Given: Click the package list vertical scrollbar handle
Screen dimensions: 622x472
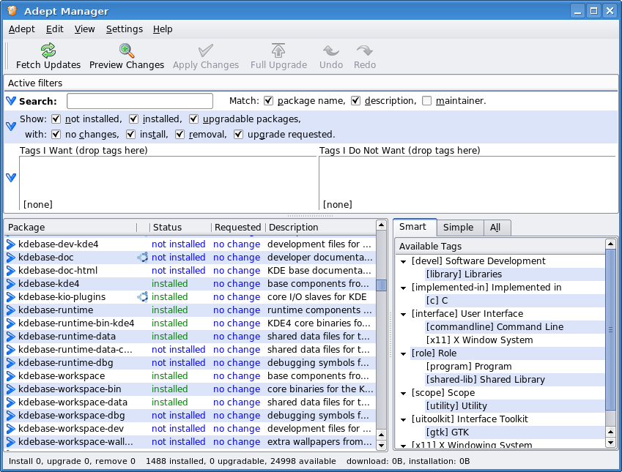Looking at the screenshot, I should (x=381, y=285).
